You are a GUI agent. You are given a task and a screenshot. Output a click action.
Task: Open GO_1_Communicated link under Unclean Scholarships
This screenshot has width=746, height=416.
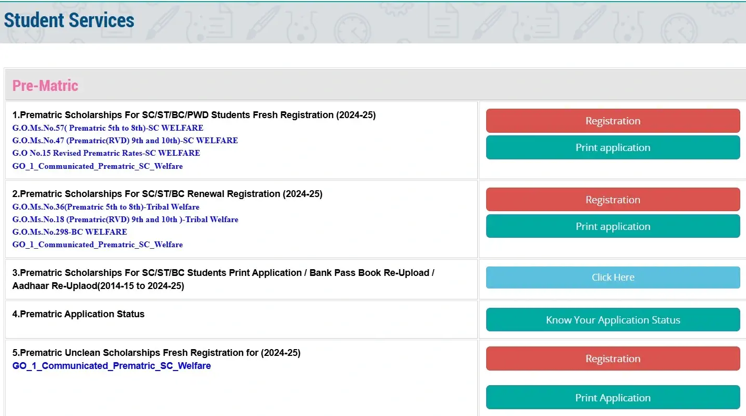(111, 366)
